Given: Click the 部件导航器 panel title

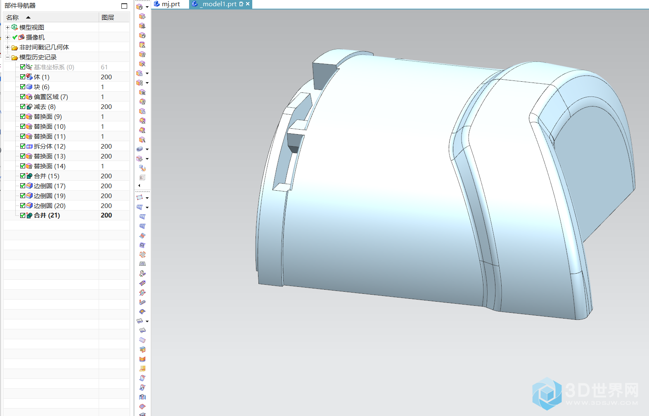Looking at the screenshot, I should click(20, 5).
